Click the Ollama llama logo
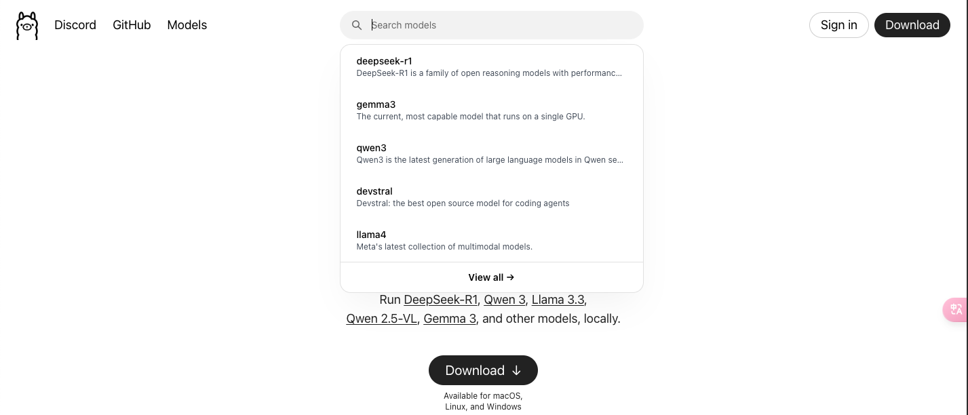This screenshot has width=968, height=415. 27,26
